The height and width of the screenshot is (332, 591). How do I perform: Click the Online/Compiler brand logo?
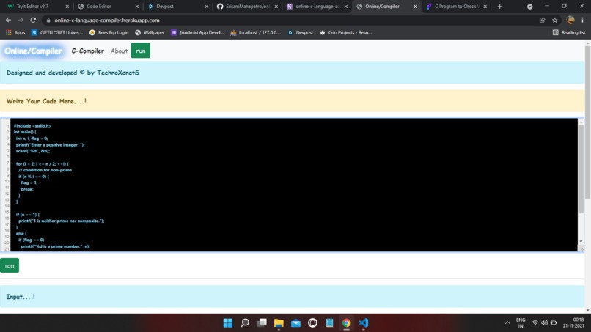click(x=33, y=51)
